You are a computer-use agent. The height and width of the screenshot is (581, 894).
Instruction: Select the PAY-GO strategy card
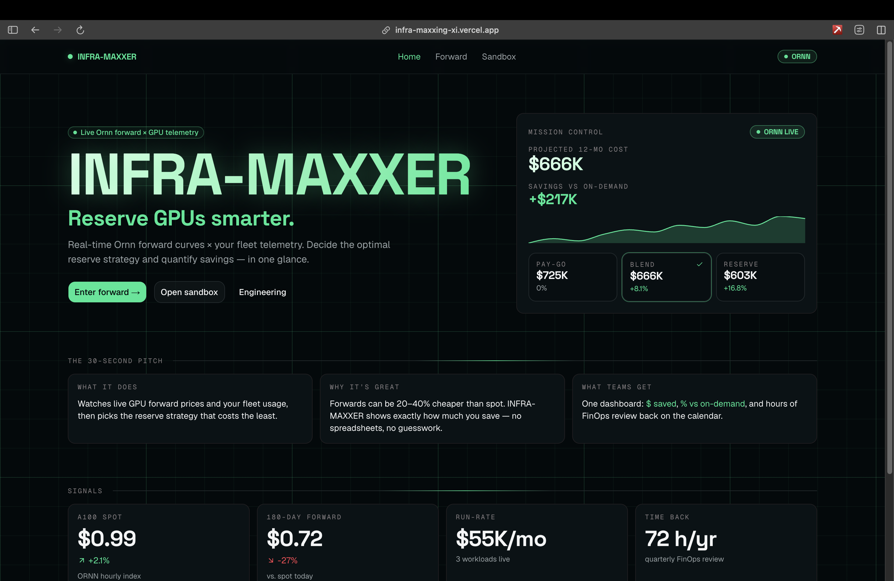point(573,277)
